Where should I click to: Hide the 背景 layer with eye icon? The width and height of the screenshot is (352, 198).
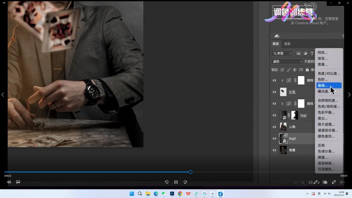click(x=274, y=150)
